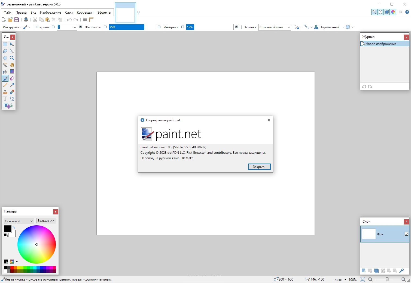Open the image list dropdown arrow
The image size is (411, 283).
(138, 13)
